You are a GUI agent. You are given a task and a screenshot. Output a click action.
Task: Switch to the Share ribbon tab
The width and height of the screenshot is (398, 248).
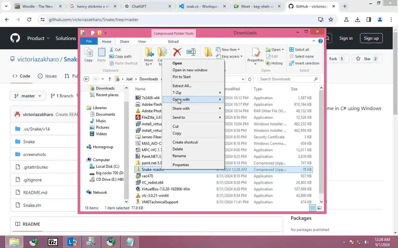point(124,42)
